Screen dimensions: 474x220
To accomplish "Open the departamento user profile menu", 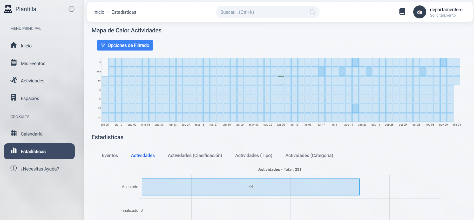I will pyautogui.click(x=448, y=12).
